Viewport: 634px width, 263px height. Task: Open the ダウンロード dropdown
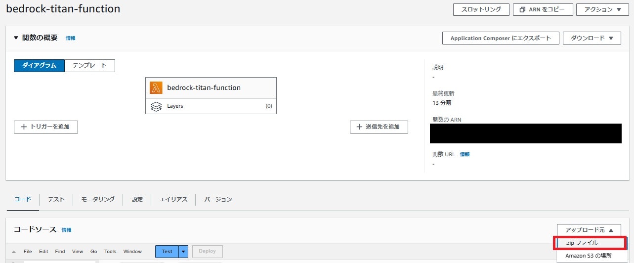tap(592, 38)
